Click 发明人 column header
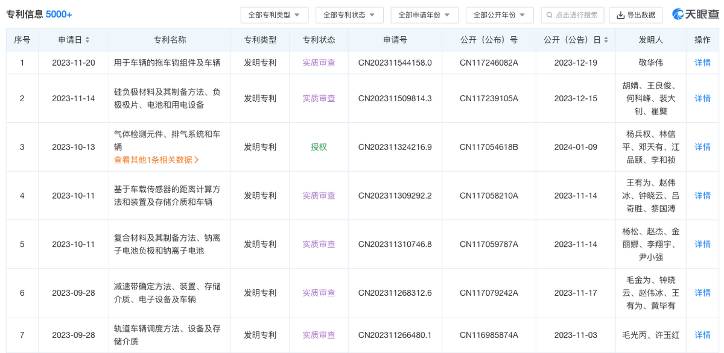Screen dimensions: 724x353 (651, 40)
